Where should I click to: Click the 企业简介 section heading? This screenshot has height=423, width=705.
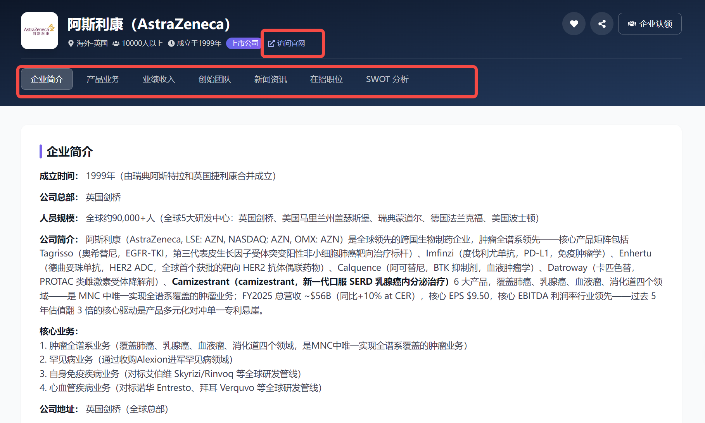[69, 151]
